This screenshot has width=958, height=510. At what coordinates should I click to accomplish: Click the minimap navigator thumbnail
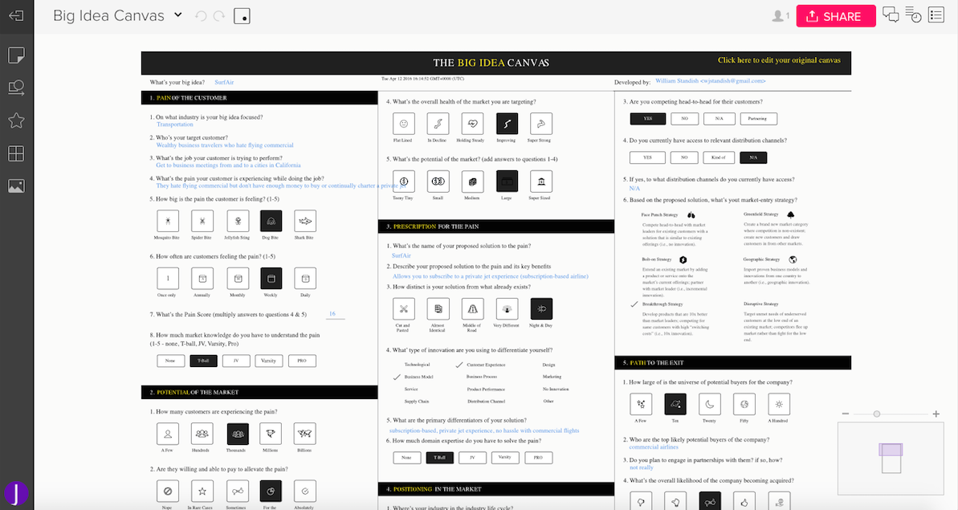click(x=890, y=459)
